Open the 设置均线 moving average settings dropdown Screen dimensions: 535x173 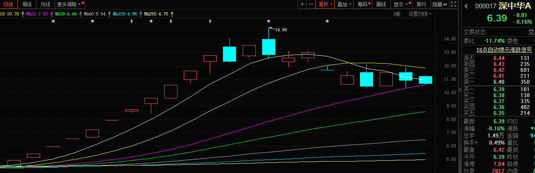click(x=420, y=14)
